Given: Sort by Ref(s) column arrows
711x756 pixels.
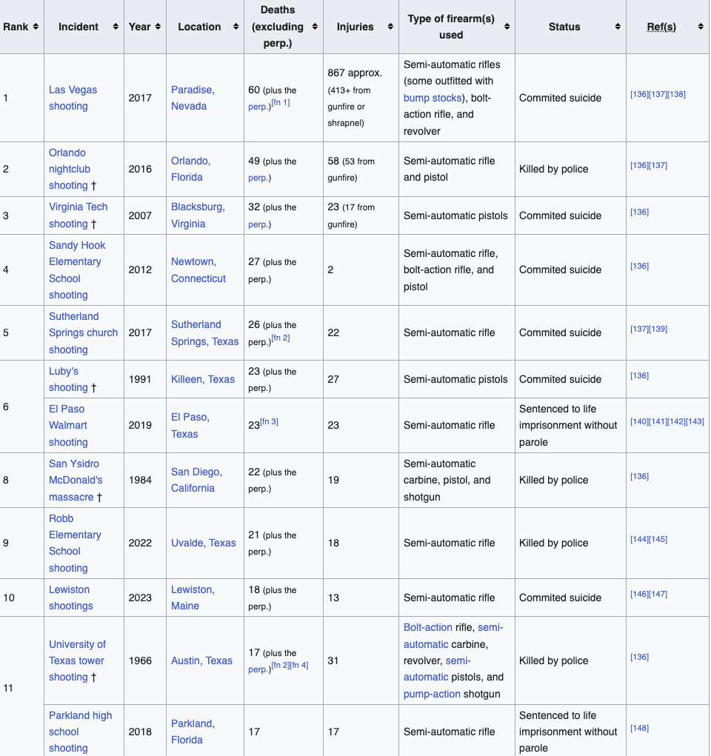Looking at the screenshot, I should pos(700,27).
